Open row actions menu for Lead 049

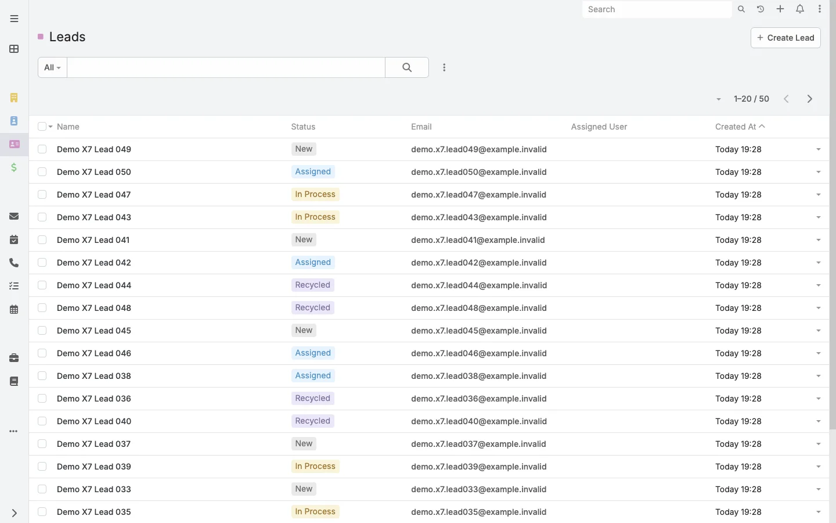coord(819,149)
